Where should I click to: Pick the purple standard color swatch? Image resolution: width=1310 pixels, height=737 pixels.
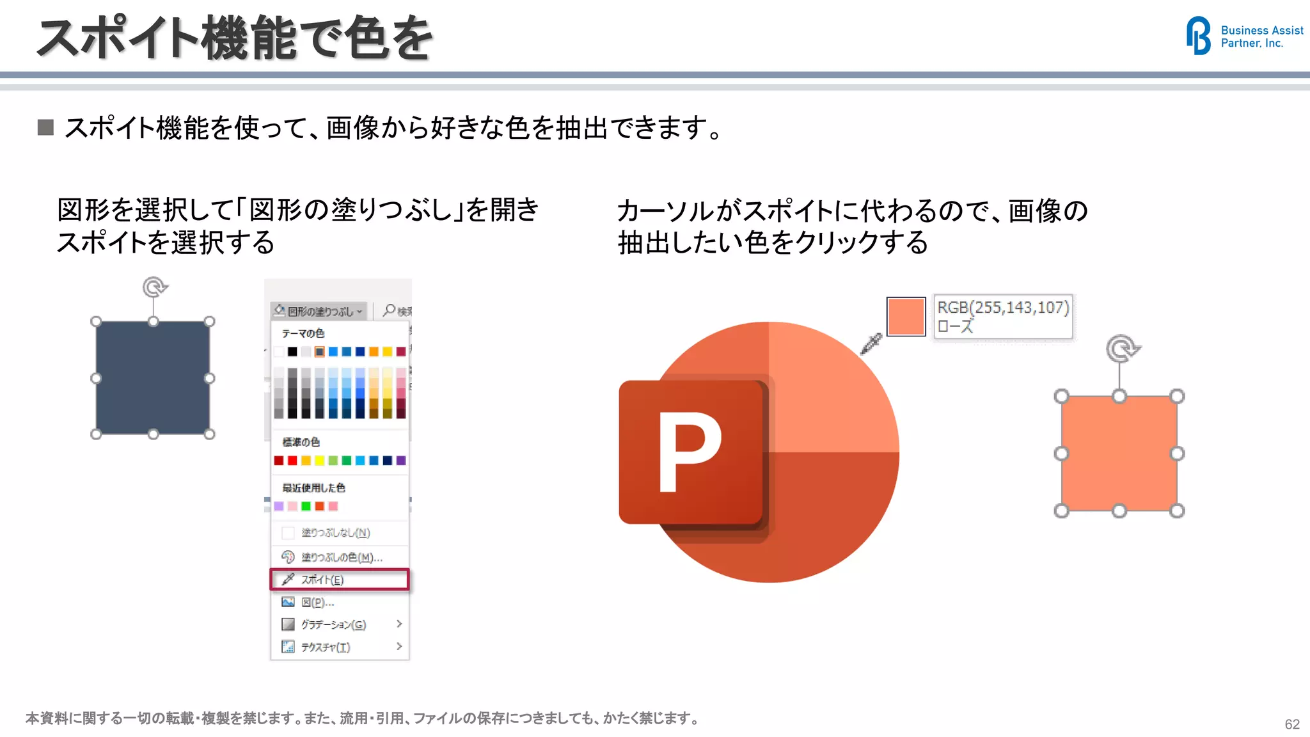401,461
